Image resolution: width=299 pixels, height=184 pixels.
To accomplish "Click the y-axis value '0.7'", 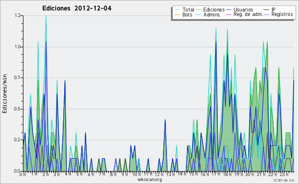I will [x=17, y=78].
